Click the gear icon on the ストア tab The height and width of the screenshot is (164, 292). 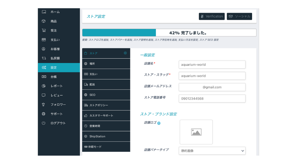[x=125, y=53]
